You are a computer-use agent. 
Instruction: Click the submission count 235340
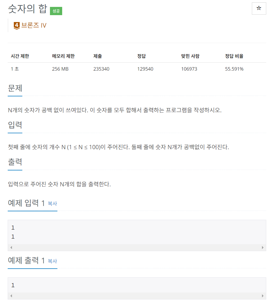(x=101, y=69)
